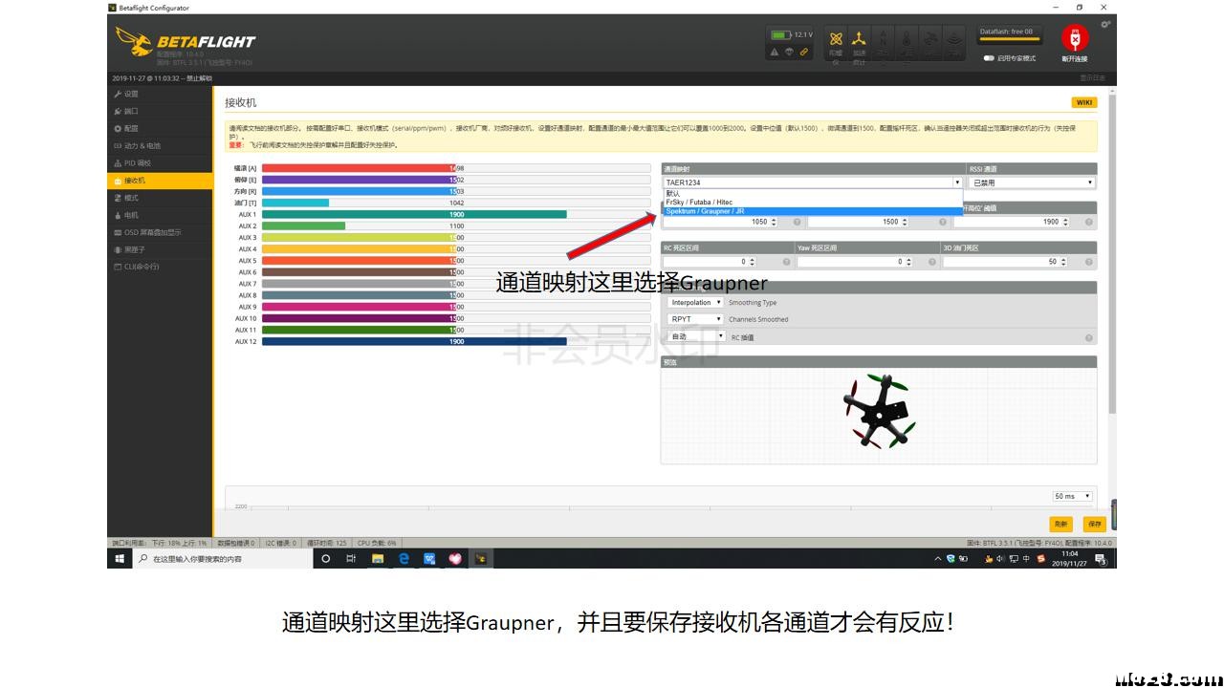Screen dimensions: 1224x688
Task: Click the 油门 [T] throttle channel bar
Action: pyautogui.click(x=456, y=203)
